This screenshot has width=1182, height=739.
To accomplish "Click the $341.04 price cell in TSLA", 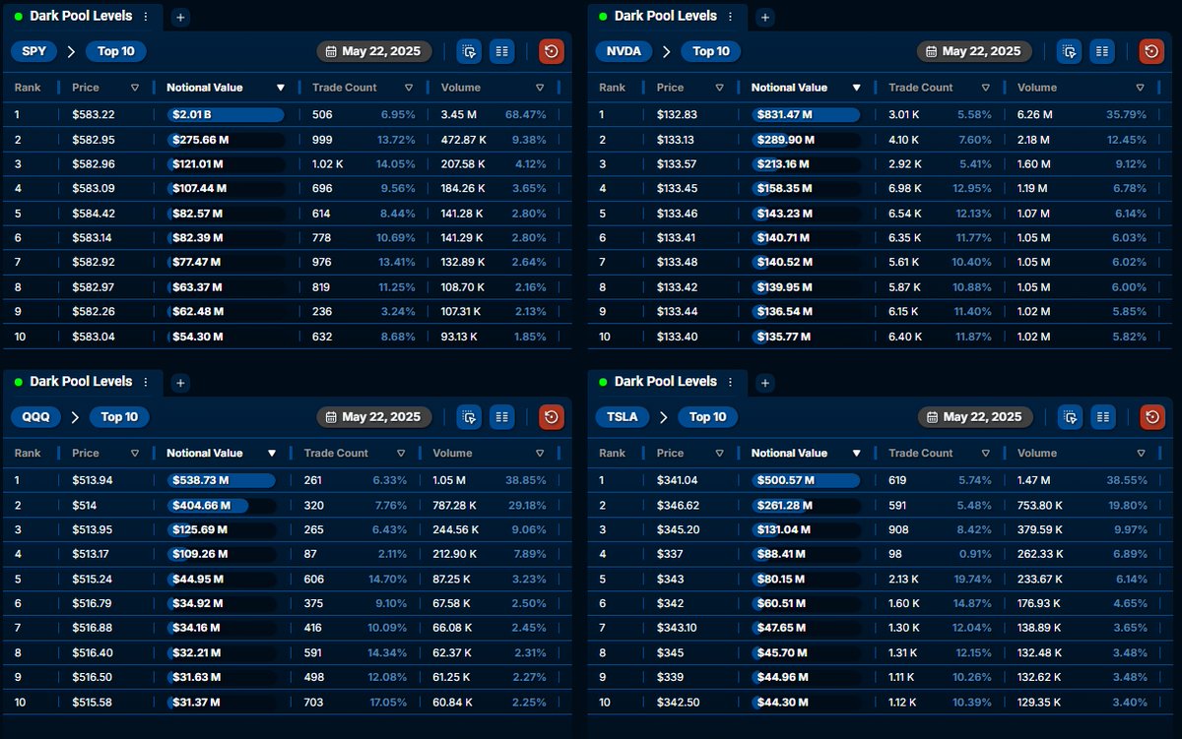I will (x=678, y=480).
